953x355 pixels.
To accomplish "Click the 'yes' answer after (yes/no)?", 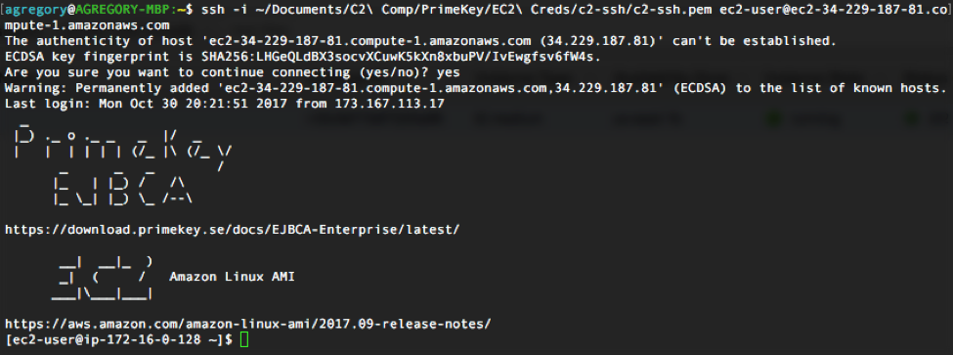I will tap(449, 73).
